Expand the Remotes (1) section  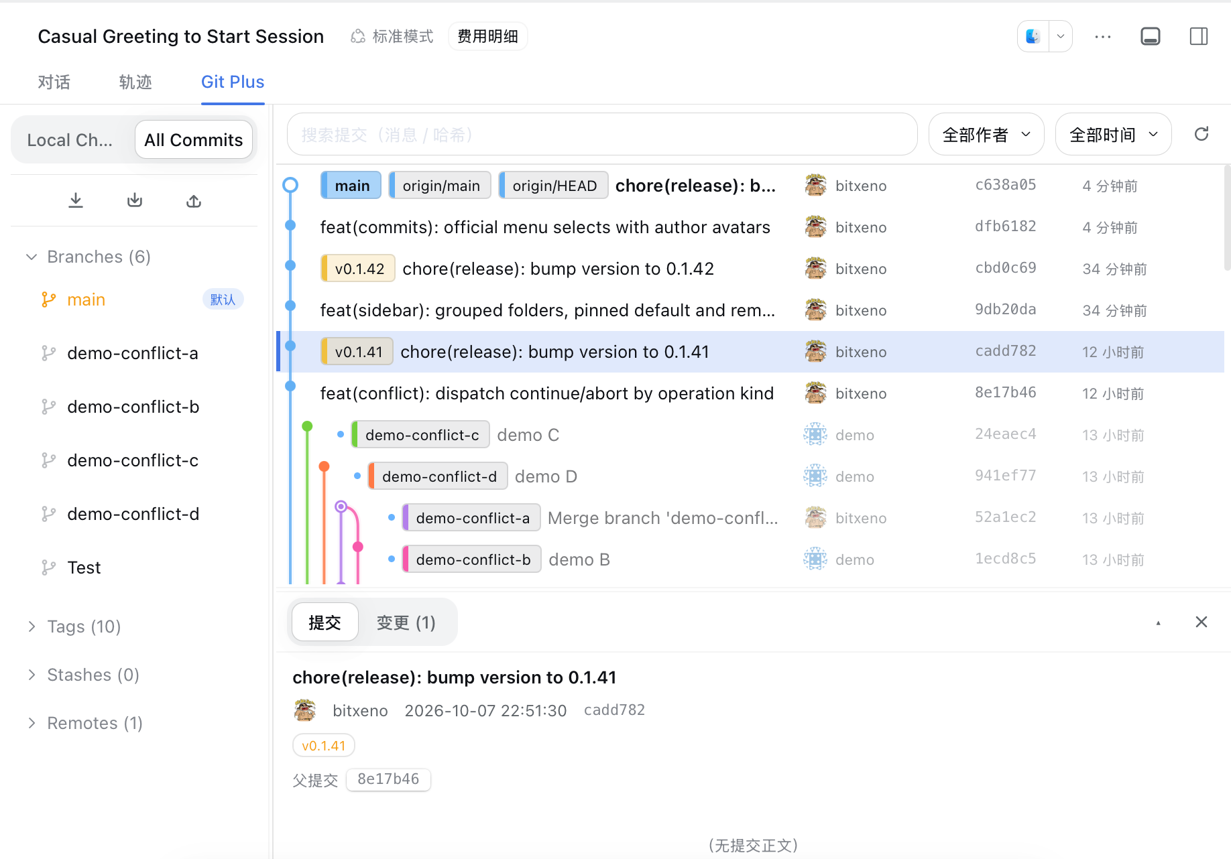coord(84,723)
